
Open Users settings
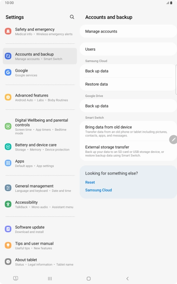click(x=128, y=49)
